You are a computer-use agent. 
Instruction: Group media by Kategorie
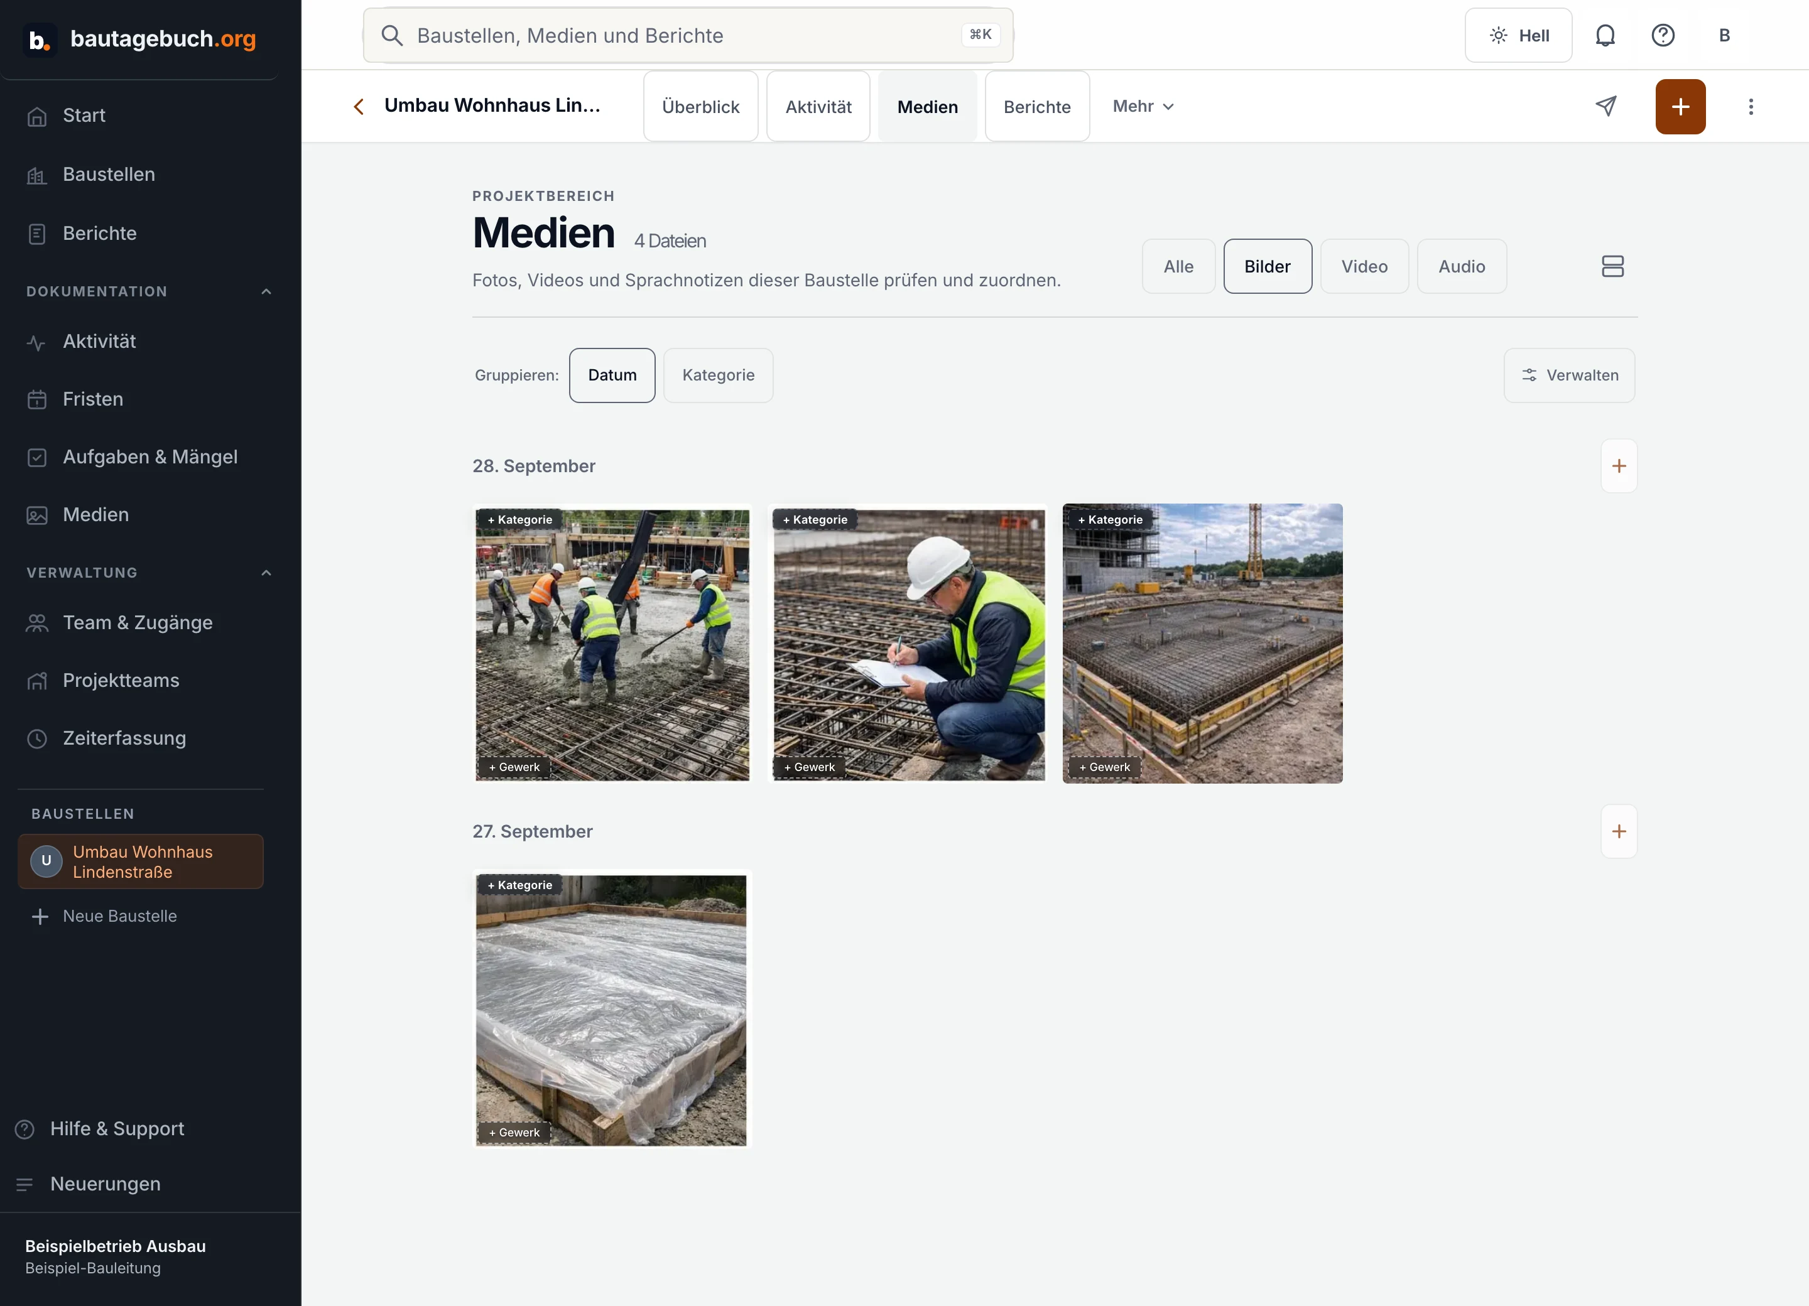(x=718, y=375)
